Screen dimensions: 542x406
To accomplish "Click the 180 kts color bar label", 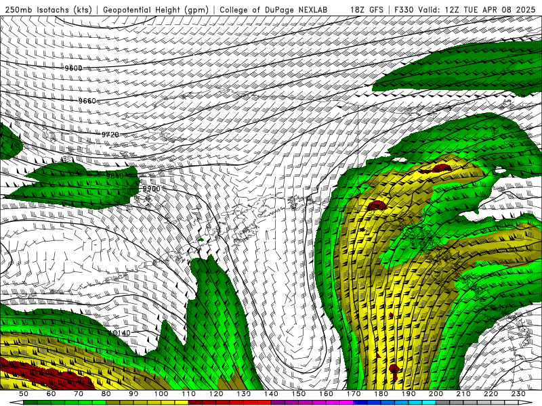I will pyautogui.click(x=381, y=394).
